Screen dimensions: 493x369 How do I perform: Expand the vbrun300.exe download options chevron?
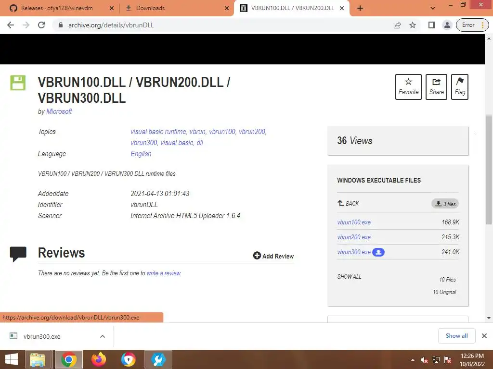pyautogui.click(x=103, y=336)
